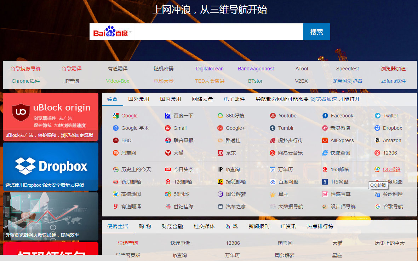418x261 pixels.
Task: Click the Baidu paw icon beside 百度一下
Action: (x=168, y=116)
